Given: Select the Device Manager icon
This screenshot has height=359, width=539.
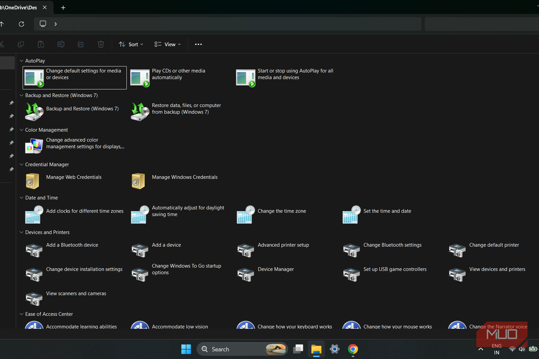Looking at the screenshot, I should [246, 275].
